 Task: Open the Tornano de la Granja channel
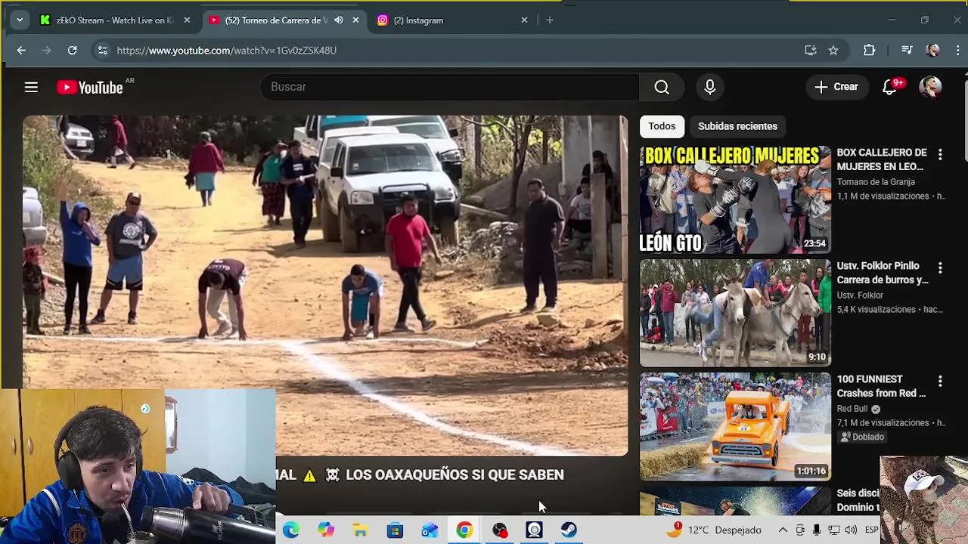point(876,182)
